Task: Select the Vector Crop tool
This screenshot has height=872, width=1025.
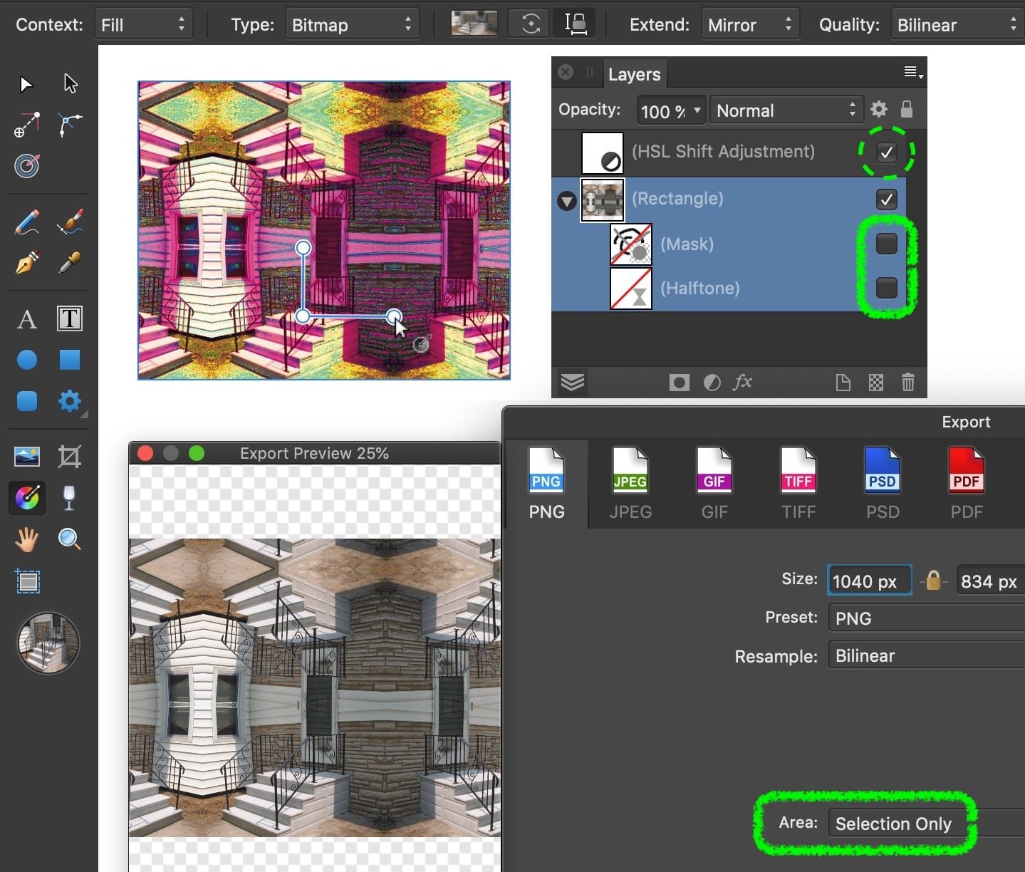Action: coord(69,457)
